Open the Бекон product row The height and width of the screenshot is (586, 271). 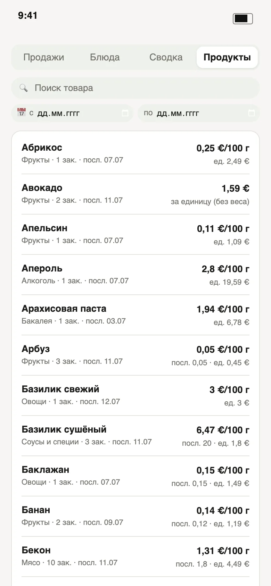[135, 556]
